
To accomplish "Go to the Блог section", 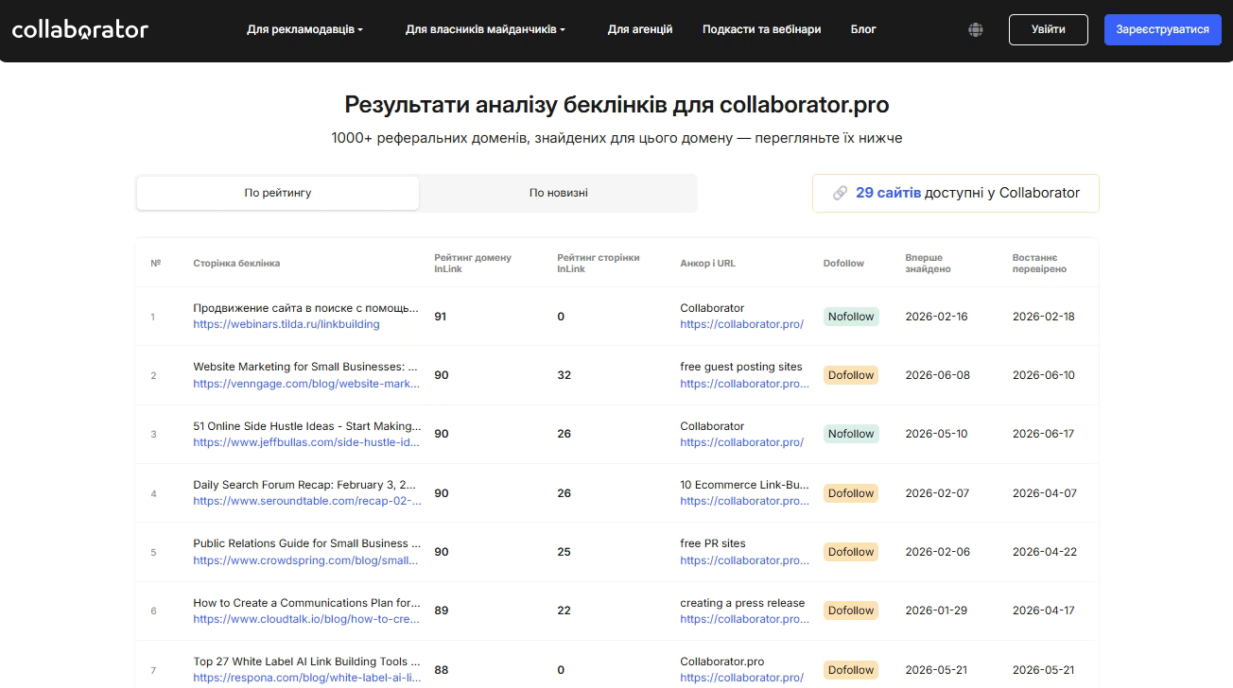I will pyautogui.click(x=863, y=29).
